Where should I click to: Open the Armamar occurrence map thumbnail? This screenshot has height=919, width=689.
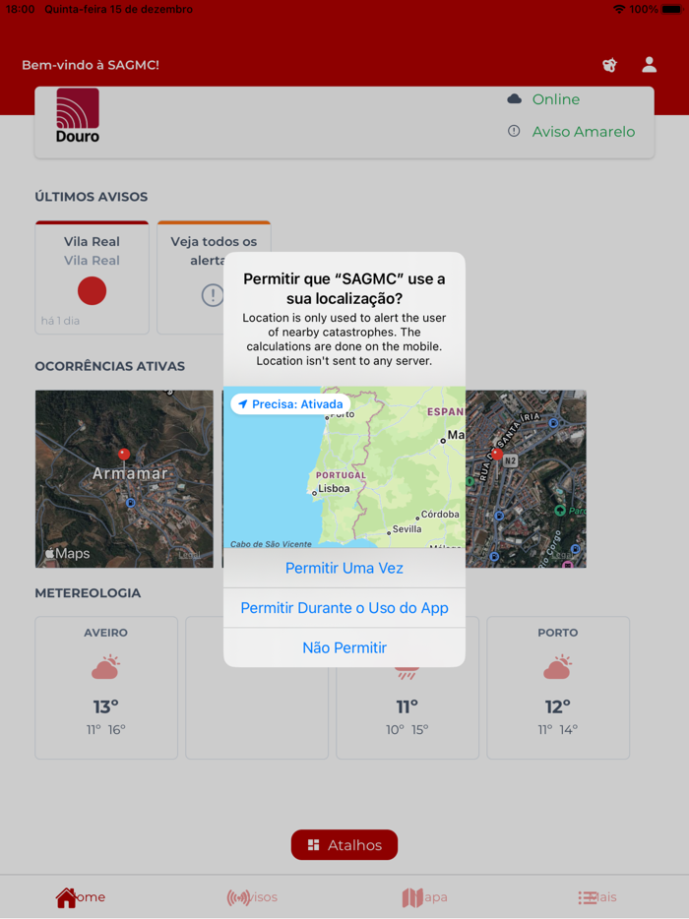point(124,479)
